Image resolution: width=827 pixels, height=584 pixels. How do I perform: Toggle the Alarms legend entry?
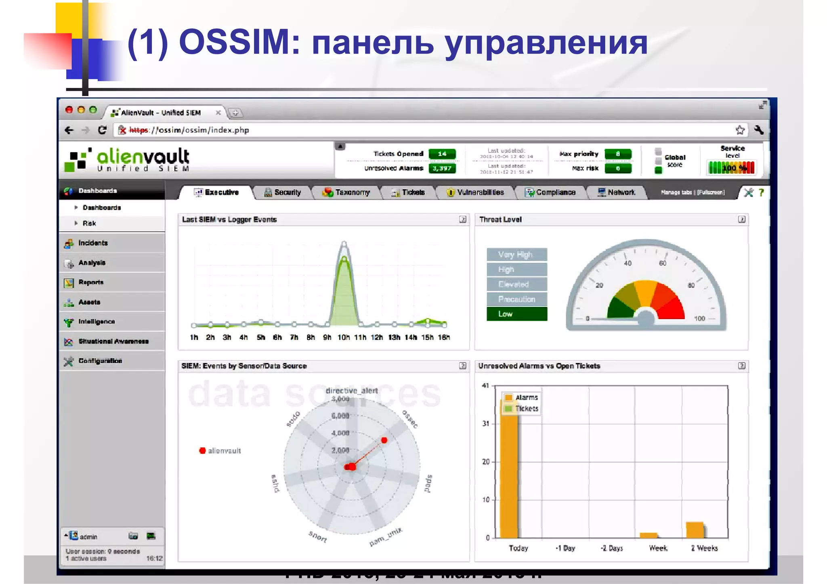[521, 397]
